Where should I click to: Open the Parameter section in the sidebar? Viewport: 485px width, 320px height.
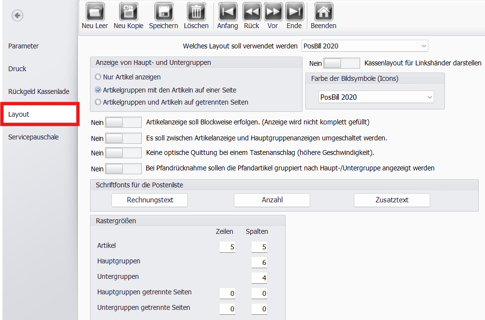pyautogui.click(x=24, y=46)
